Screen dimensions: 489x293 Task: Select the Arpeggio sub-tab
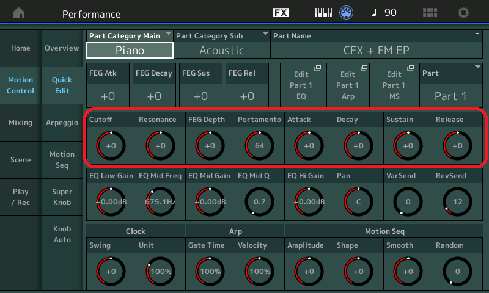pos(62,123)
